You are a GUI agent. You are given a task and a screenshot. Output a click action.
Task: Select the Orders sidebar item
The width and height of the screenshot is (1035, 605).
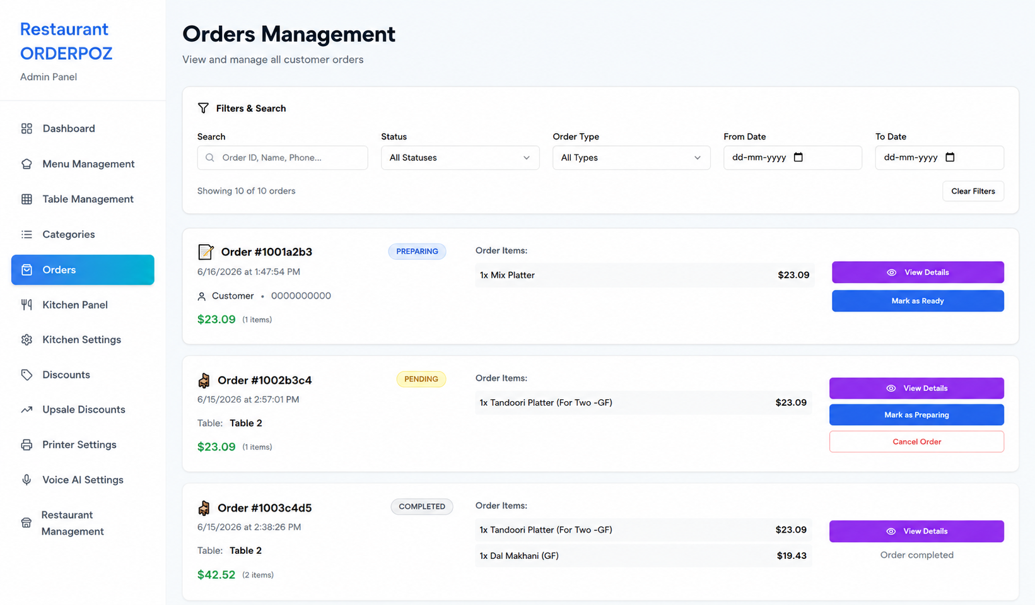point(83,270)
